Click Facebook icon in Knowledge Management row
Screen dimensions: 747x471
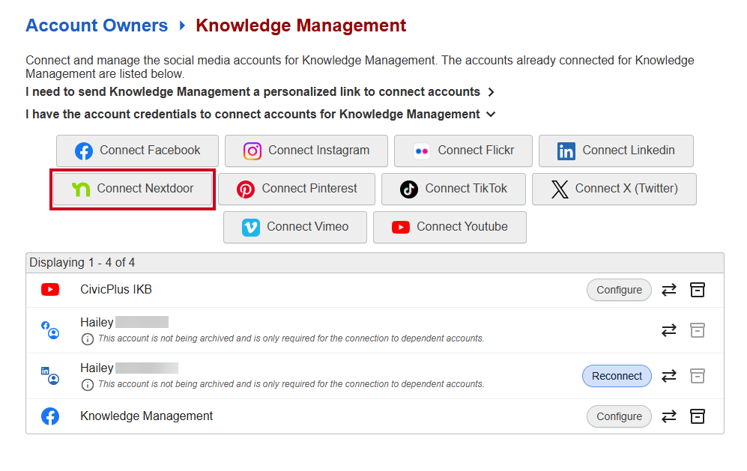(x=50, y=416)
